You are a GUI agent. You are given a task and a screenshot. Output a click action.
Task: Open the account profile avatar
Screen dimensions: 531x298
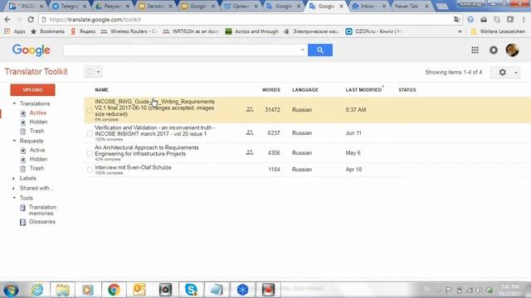point(512,50)
